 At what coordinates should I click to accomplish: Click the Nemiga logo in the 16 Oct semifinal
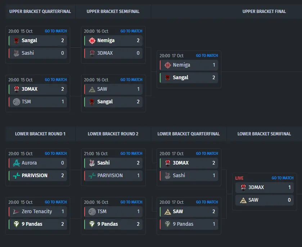(x=92, y=40)
